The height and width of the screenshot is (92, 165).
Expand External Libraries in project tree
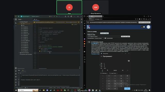19,53
